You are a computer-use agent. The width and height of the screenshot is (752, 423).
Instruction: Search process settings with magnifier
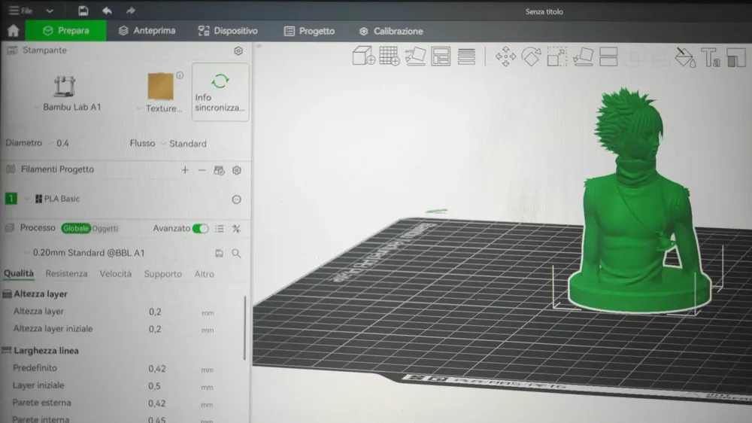point(236,253)
